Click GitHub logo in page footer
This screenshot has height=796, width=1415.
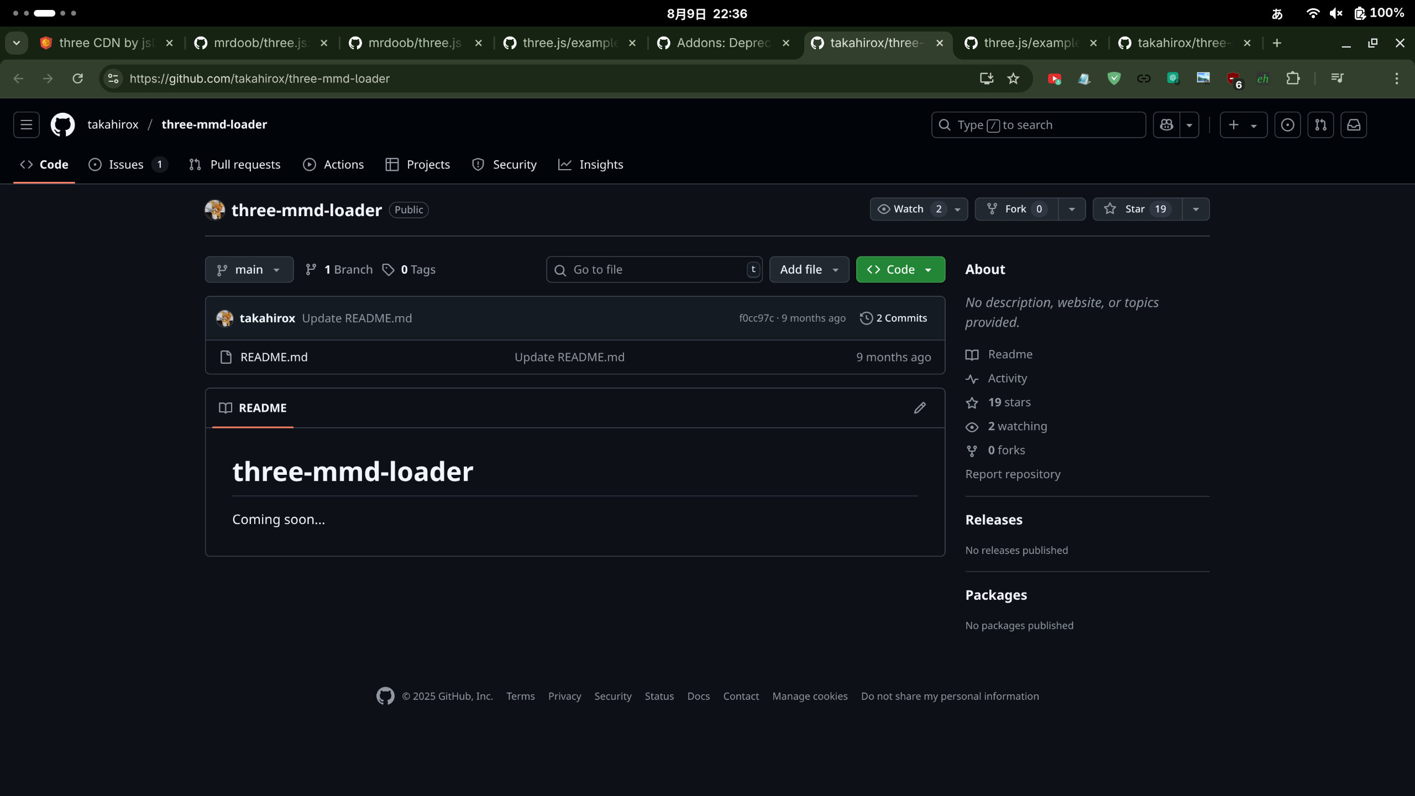point(385,696)
